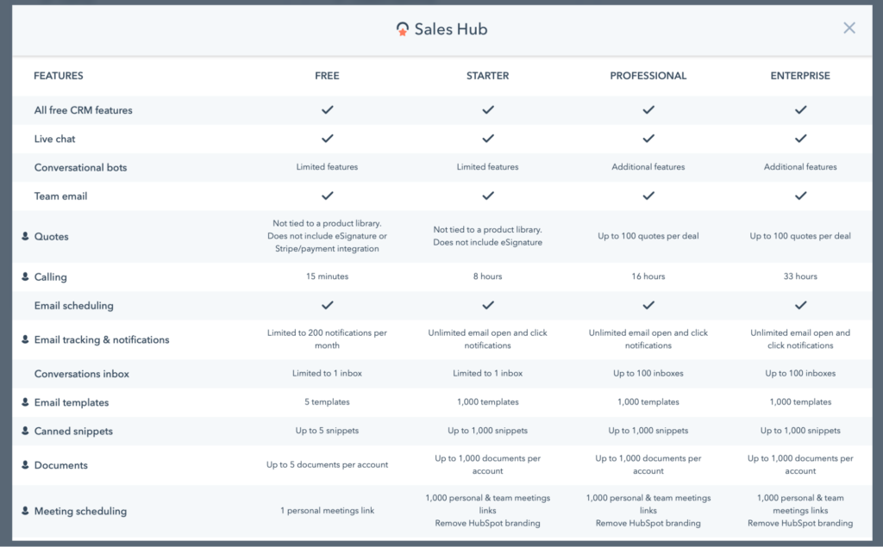The image size is (883, 547).
Task: Click the Free checkmark for Live chat
Action: [x=327, y=139]
